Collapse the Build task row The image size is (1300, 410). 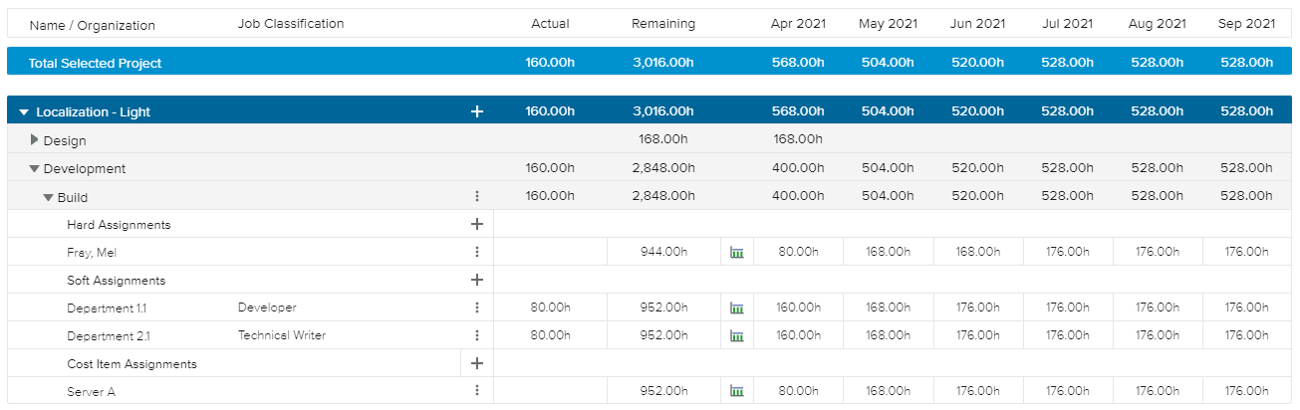tap(48, 197)
